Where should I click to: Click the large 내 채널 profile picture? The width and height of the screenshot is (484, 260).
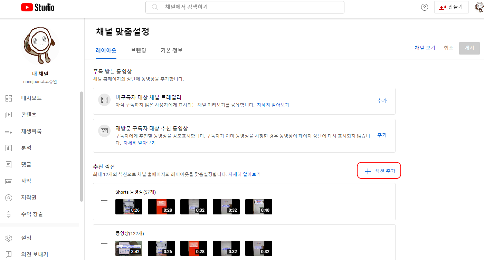tap(40, 46)
